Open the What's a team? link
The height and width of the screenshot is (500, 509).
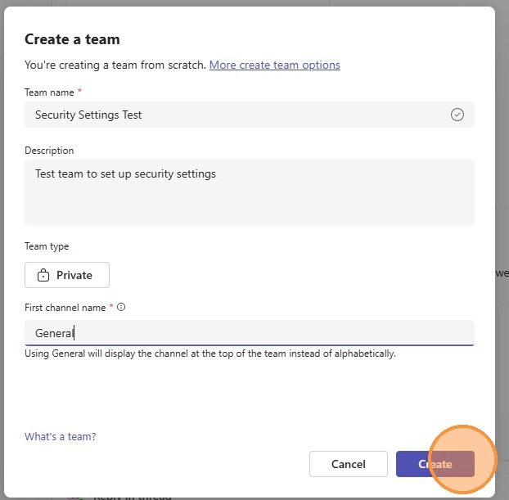[x=60, y=437]
